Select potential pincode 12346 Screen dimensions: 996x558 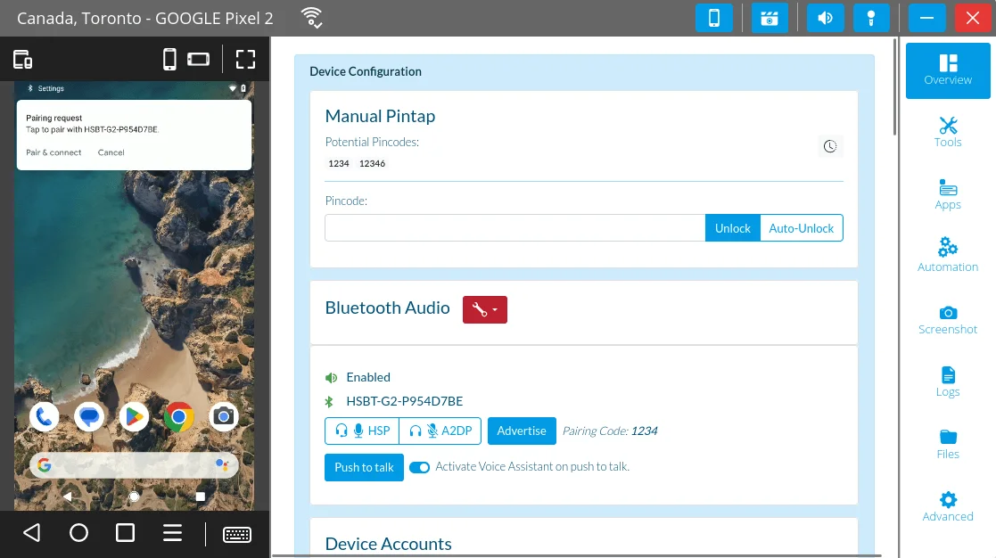pos(372,163)
